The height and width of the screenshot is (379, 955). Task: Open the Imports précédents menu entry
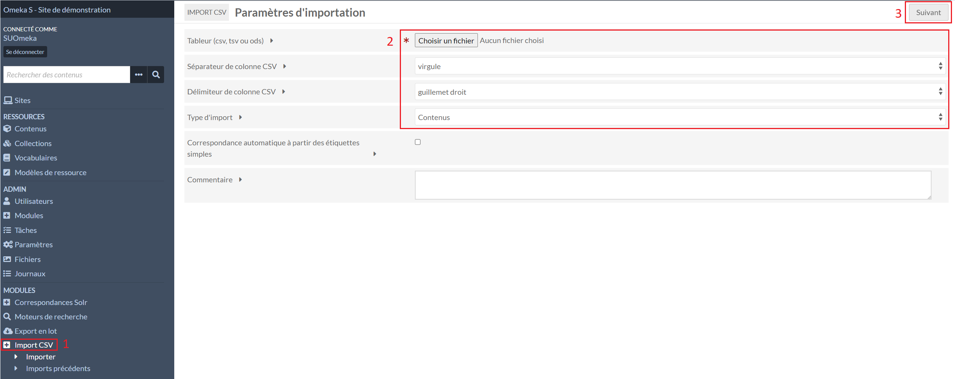(x=58, y=368)
